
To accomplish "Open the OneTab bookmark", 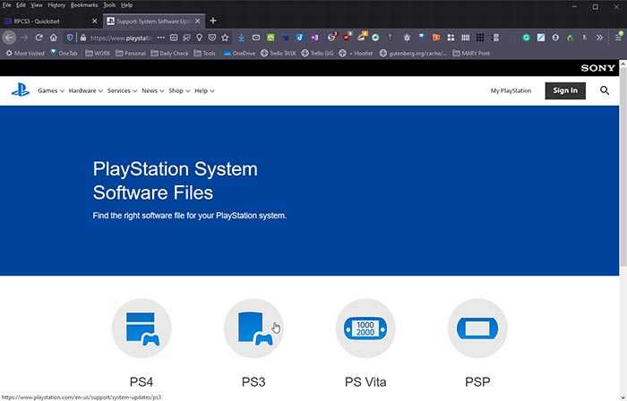I will pyautogui.click(x=64, y=53).
